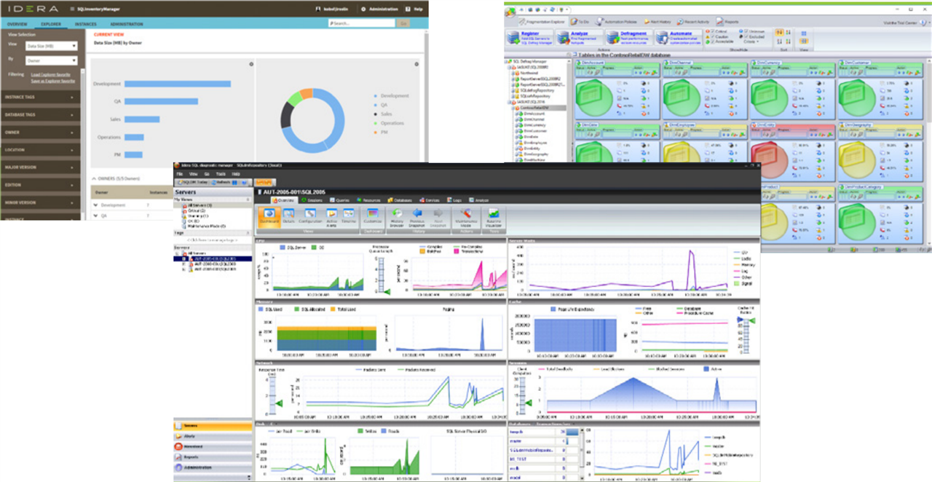Open Alerts pane button in diagnostic manager sidebar
Viewport: 932px width, 482px height.
click(x=211, y=435)
